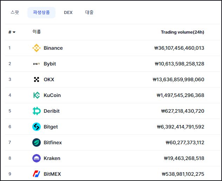The height and width of the screenshot is (181, 222).
Task: Open the Bybit exchange link
Action: point(50,64)
